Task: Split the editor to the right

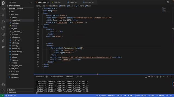Action: pos(167,2)
